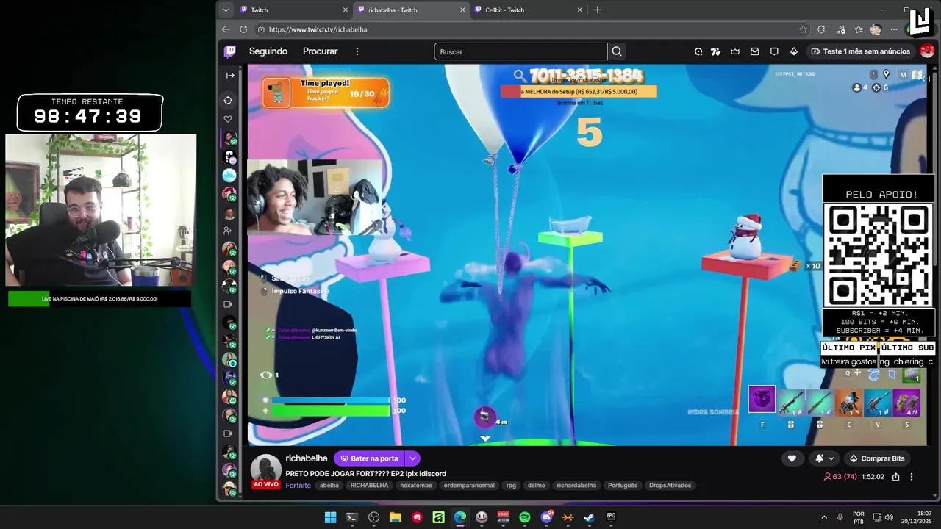Open the Seguindo menu item
Screen dimensions: 941x529
[268, 51]
